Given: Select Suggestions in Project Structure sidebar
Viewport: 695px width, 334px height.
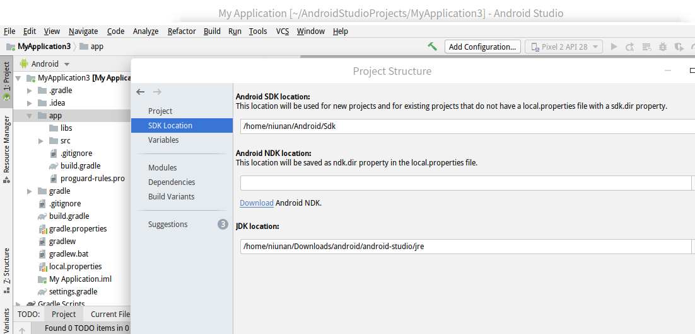Looking at the screenshot, I should (x=168, y=225).
